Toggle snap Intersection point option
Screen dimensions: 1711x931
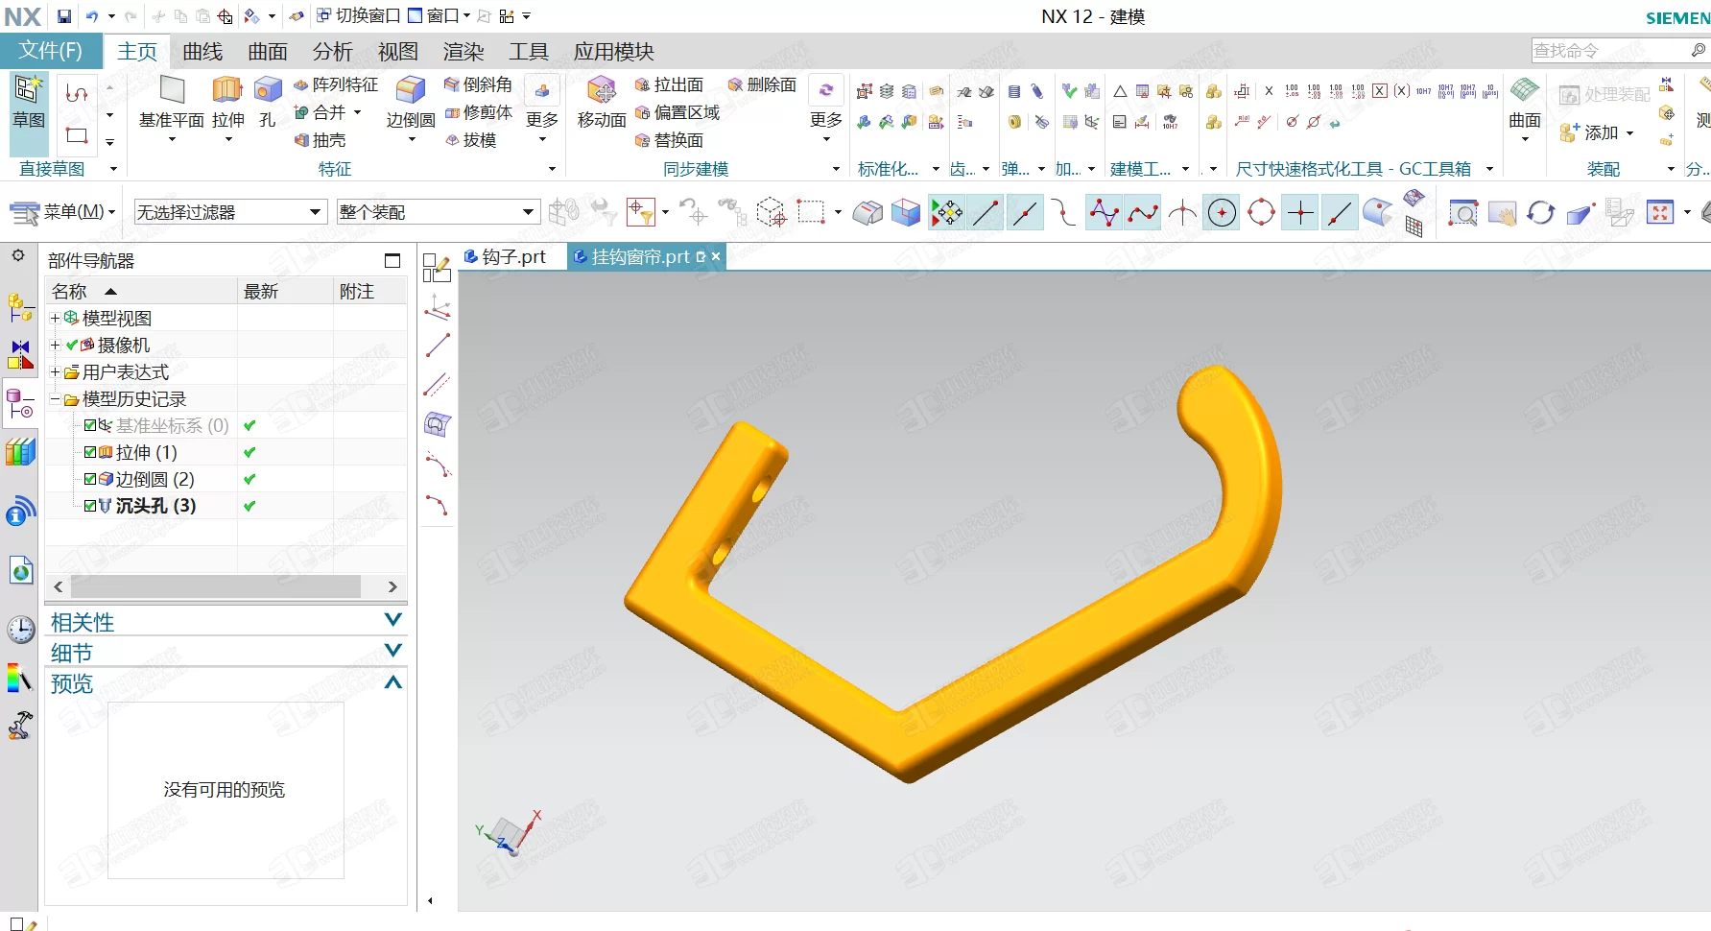1182,212
